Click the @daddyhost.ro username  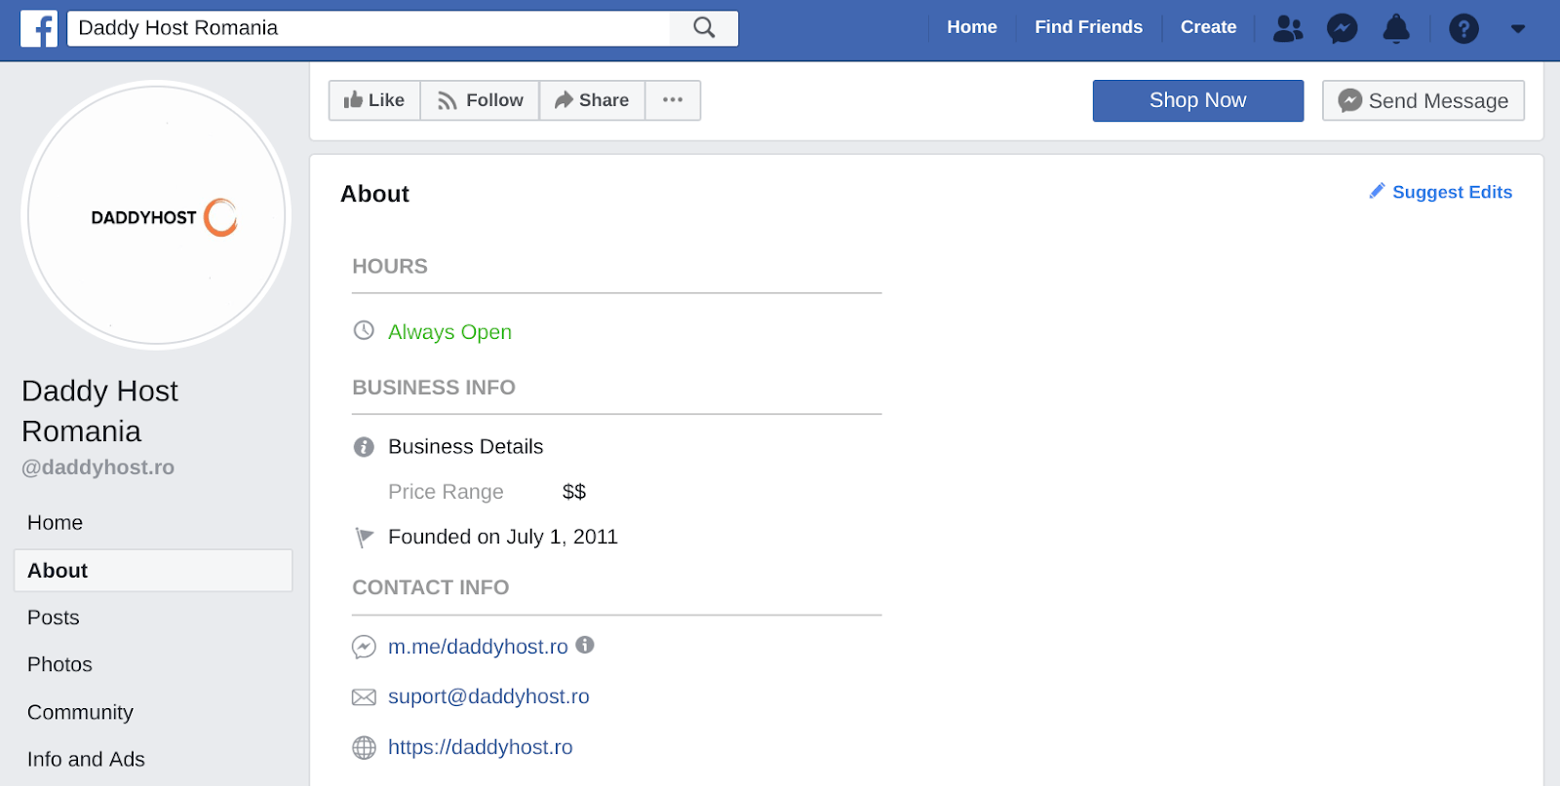pyautogui.click(x=97, y=468)
